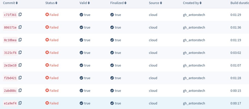249x109 pixels.
Task: Copy commit hash 0c10bea
Action: pos(20,40)
